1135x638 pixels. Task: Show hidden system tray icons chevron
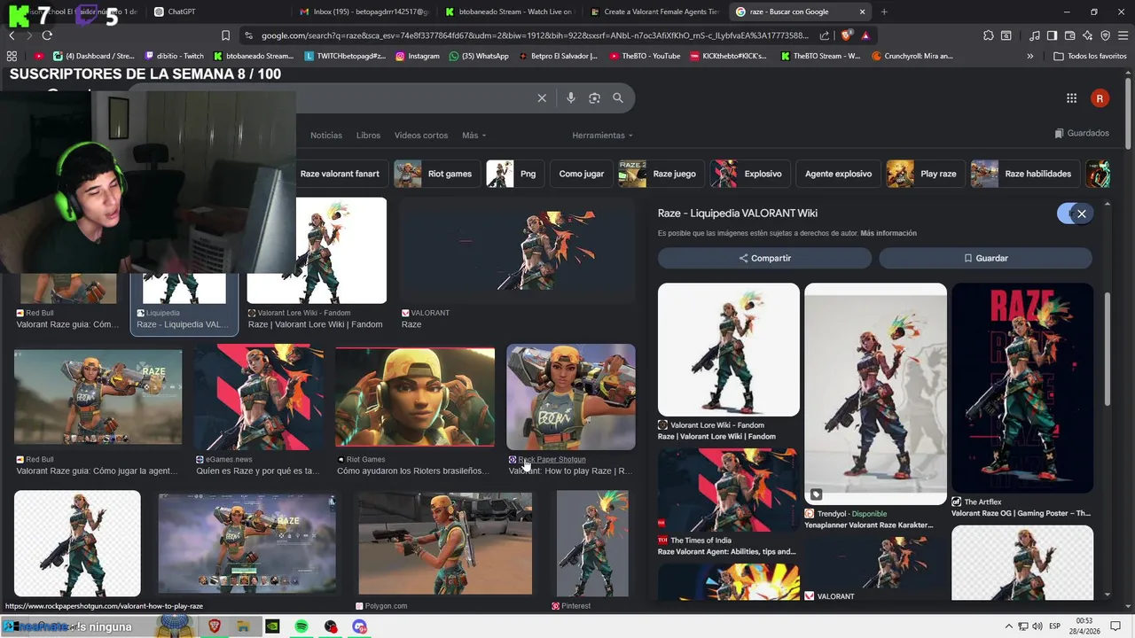(x=1008, y=626)
